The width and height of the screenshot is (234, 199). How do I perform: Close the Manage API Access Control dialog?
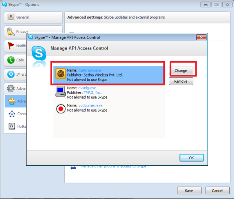point(201,37)
